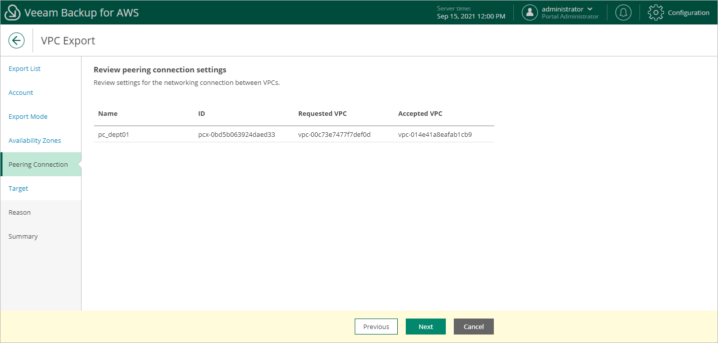This screenshot has width=718, height=343.
Task: Select the currently active Peering Connection step
Action: (x=38, y=164)
